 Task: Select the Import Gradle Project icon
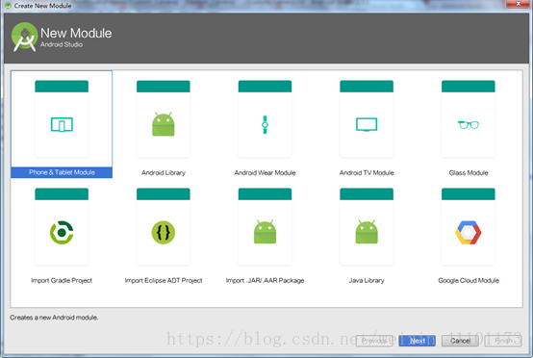coord(62,233)
